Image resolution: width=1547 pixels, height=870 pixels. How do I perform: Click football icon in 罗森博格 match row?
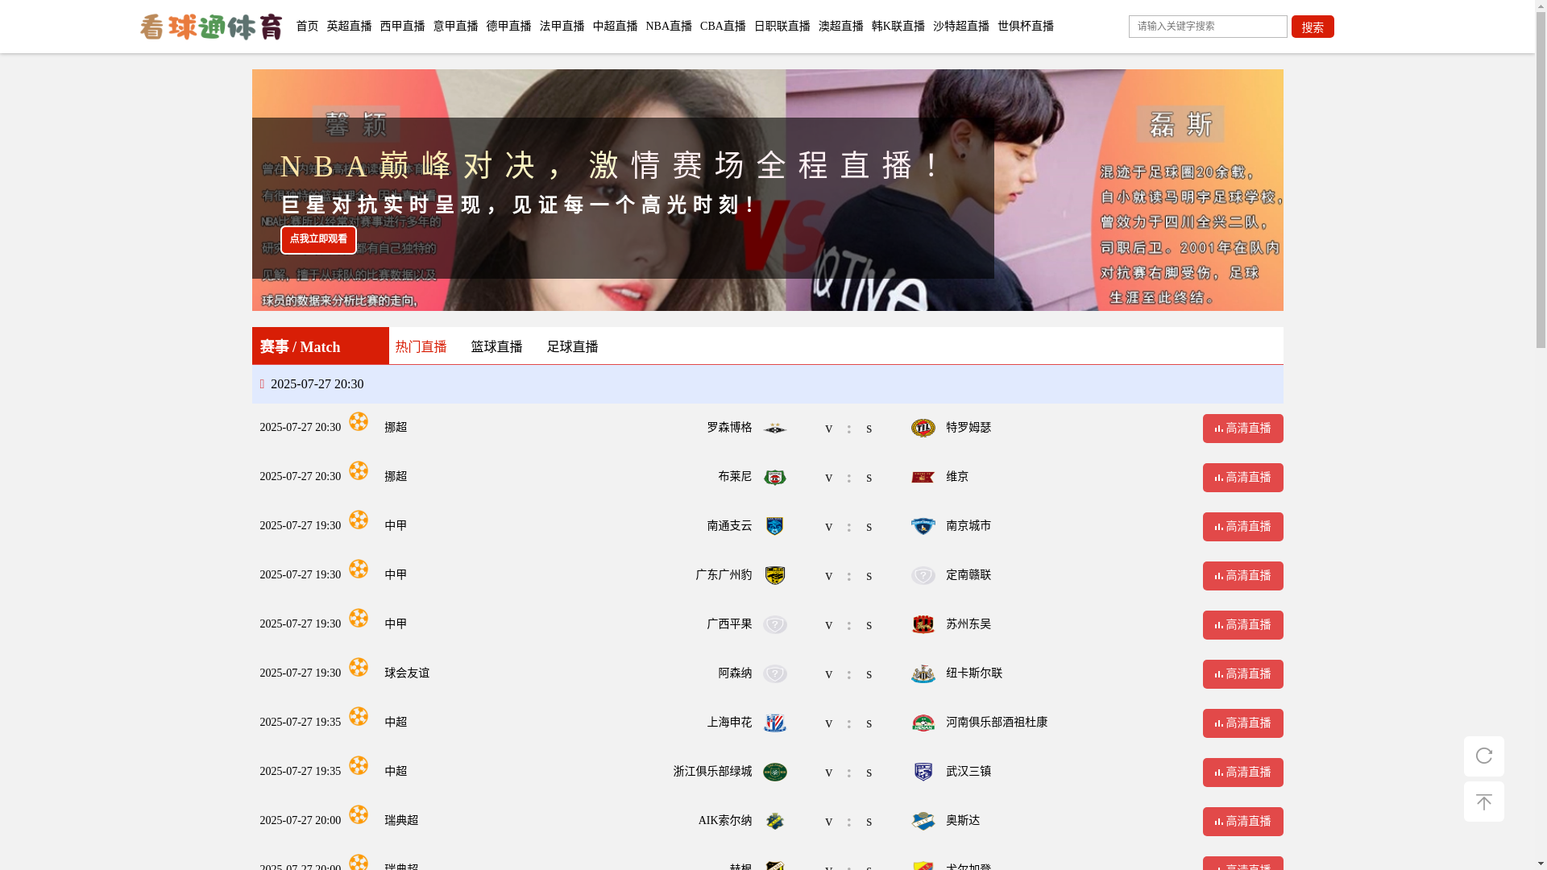tap(359, 421)
